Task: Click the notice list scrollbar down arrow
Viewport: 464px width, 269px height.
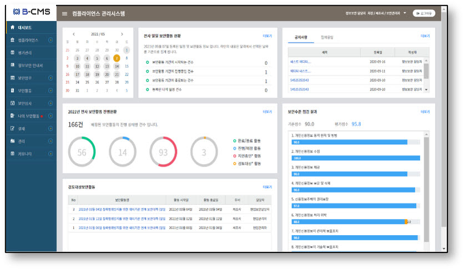Action: click(x=426, y=89)
